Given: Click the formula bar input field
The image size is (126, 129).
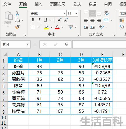Looking at the screenshot, I should (x=99, y=44).
